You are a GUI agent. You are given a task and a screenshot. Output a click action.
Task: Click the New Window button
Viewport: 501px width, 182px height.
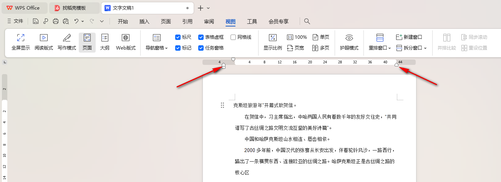pos(409,37)
